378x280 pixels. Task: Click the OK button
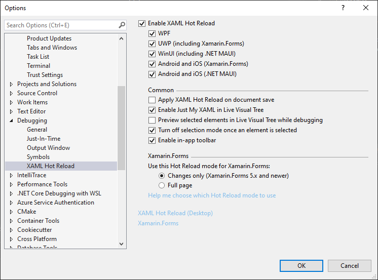point(301,266)
